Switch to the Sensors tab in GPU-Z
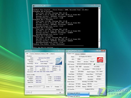The width and height of the screenshot is (131, 98). coord(77,54)
